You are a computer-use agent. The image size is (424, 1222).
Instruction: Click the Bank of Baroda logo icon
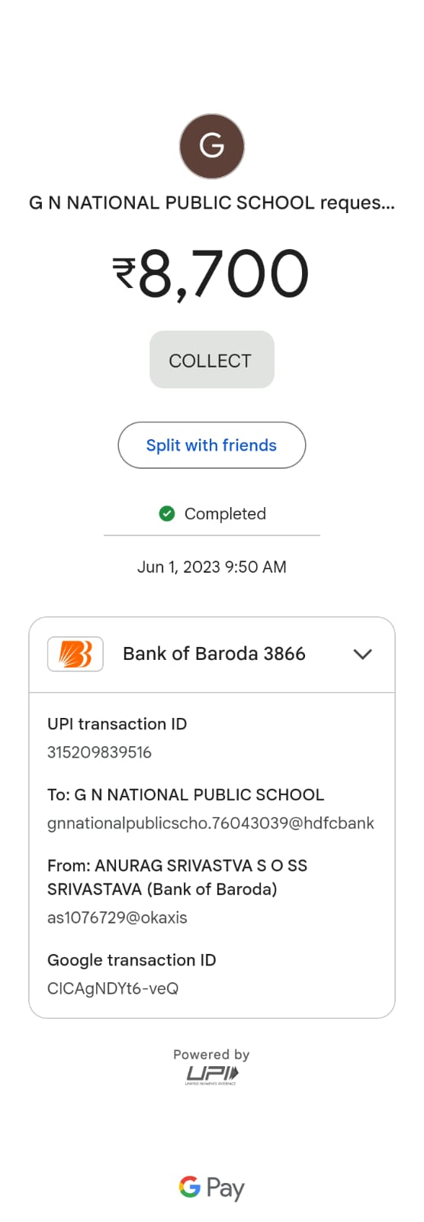pos(75,654)
